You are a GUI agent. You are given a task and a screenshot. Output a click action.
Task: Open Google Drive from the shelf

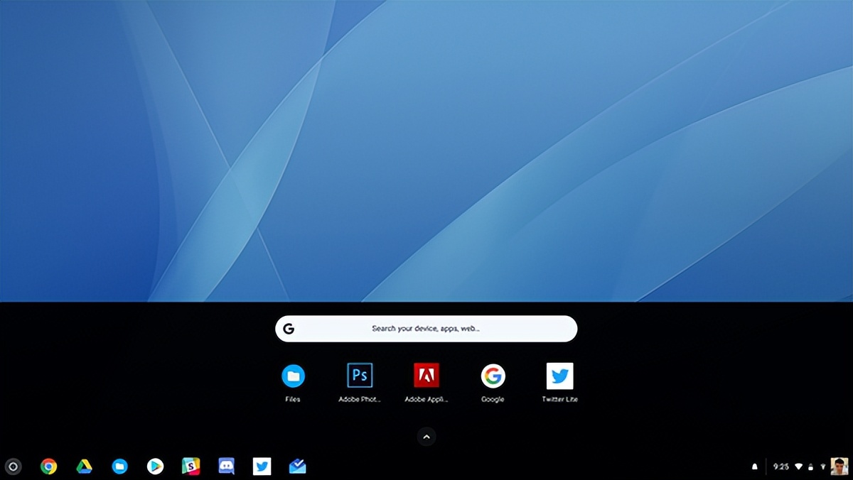[84, 467]
